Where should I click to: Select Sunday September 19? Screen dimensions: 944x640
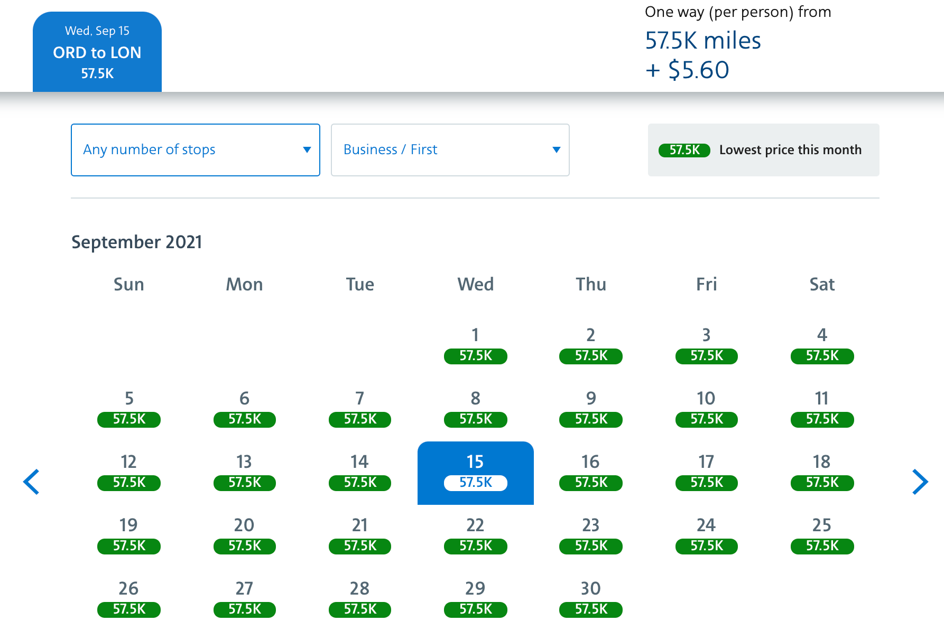[129, 536]
